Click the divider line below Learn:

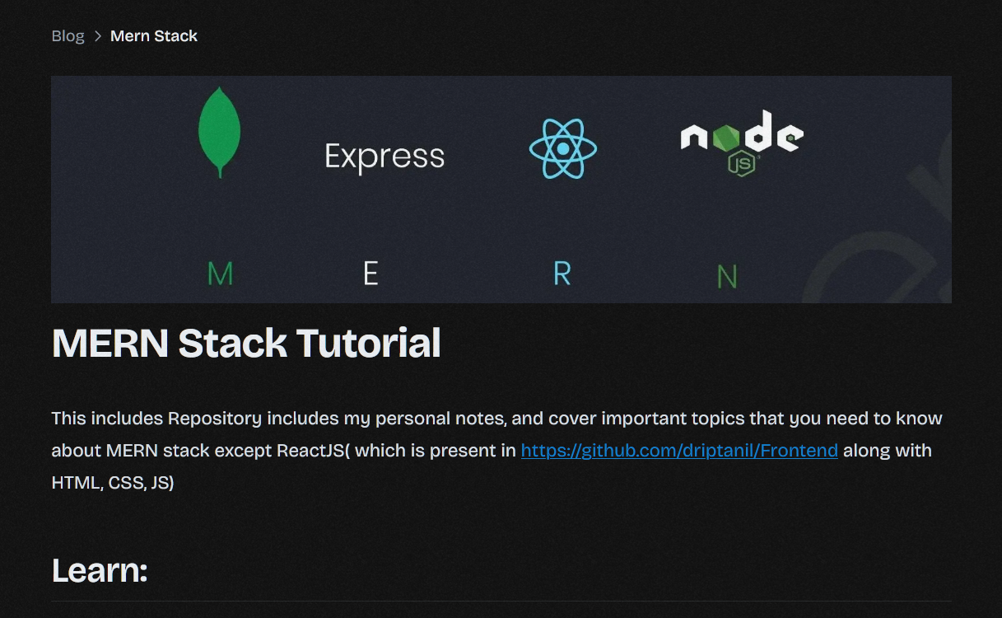click(x=501, y=602)
